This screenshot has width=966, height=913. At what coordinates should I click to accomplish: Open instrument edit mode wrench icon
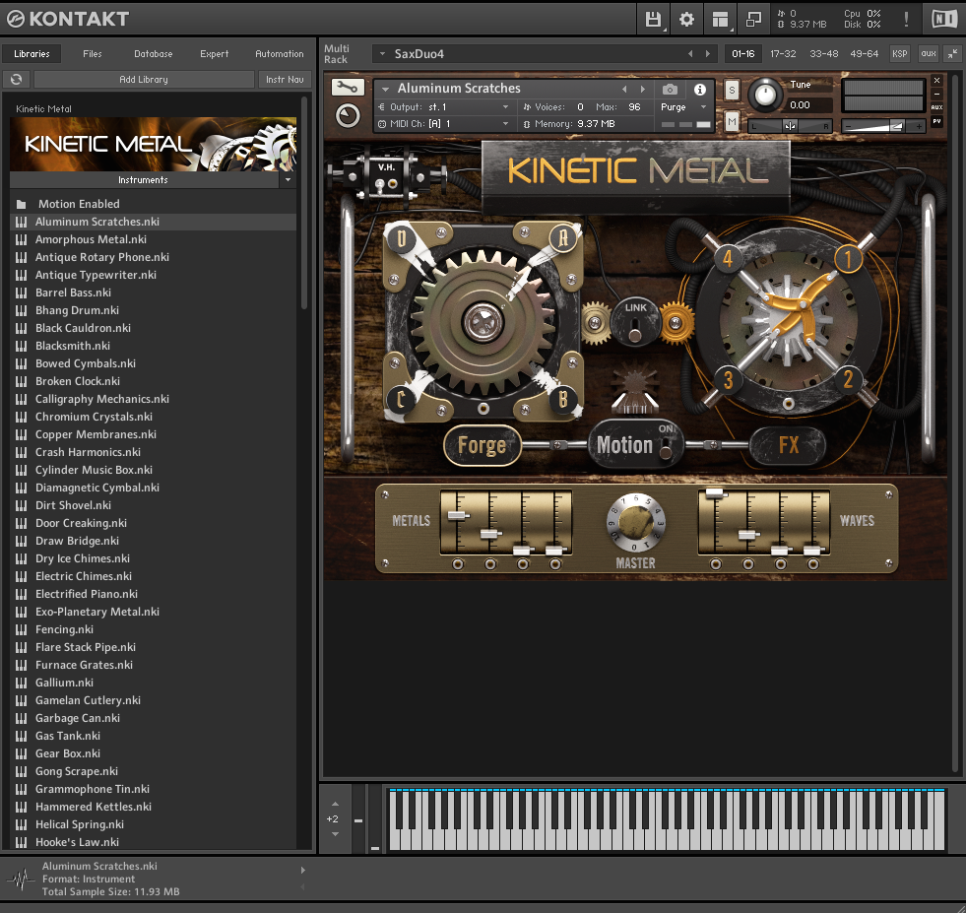[348, 88]
